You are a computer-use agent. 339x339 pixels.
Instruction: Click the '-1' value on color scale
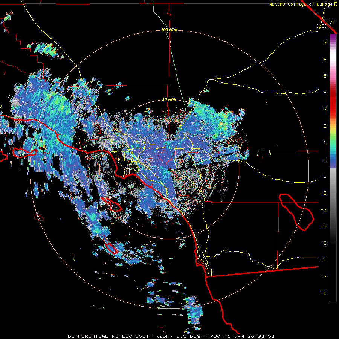point(324,176)
